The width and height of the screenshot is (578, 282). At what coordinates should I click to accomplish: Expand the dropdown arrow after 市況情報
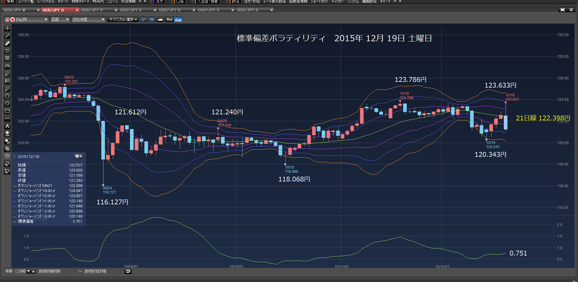click(140, 2)
